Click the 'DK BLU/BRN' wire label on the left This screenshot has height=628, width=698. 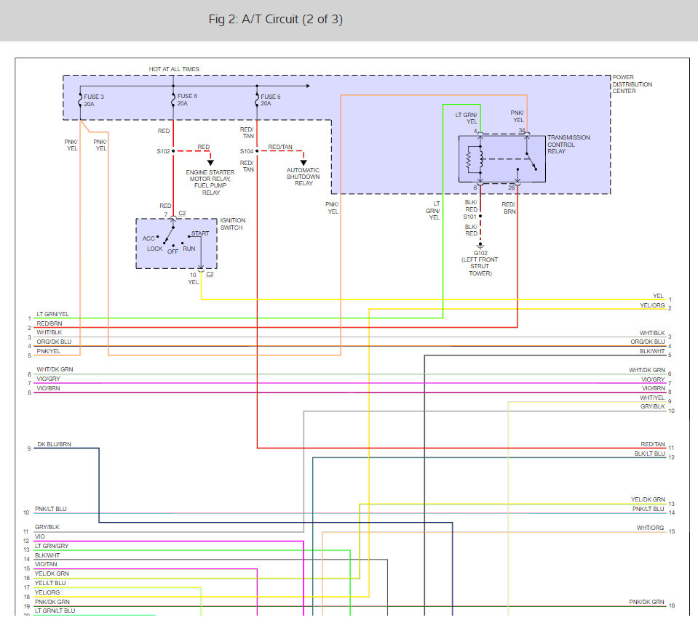pos(55,444)
